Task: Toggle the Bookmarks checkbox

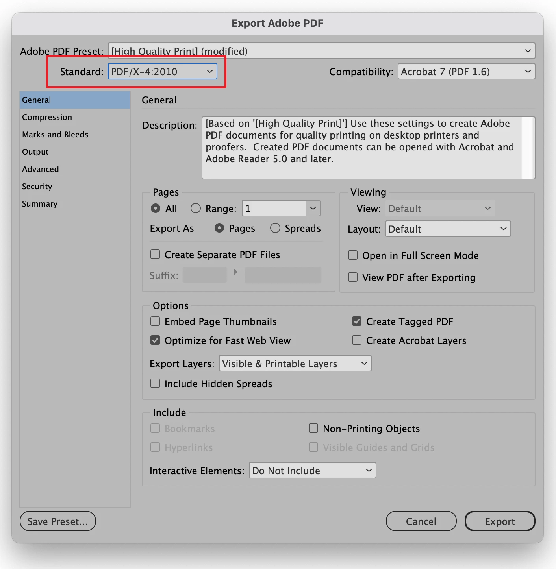Action: [155, 429]
